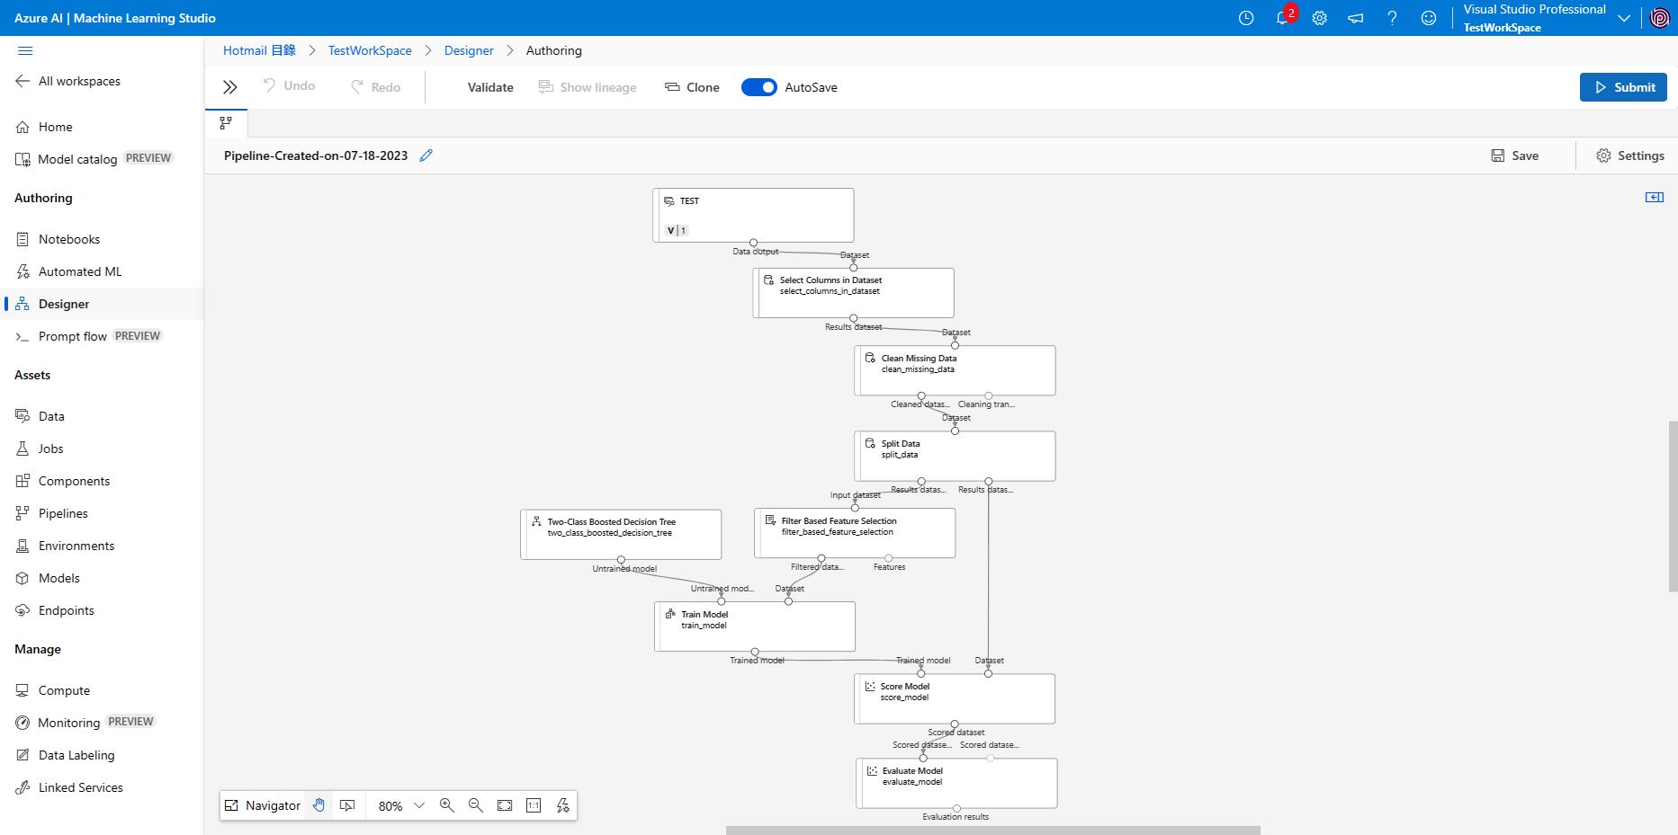Reset canvas zoom with the 1:1 icon

point(534,805)
